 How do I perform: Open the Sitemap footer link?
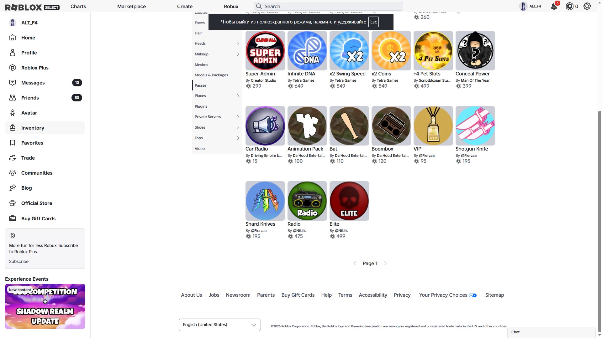(x=494, y=295)
